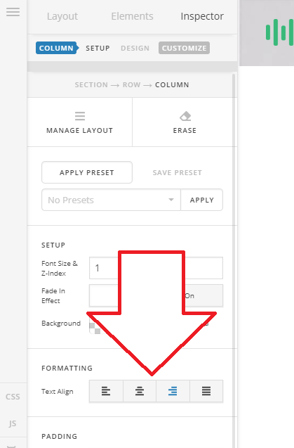Click the Apply Preset button
294x448 pixels.
[x=87, y=172]
